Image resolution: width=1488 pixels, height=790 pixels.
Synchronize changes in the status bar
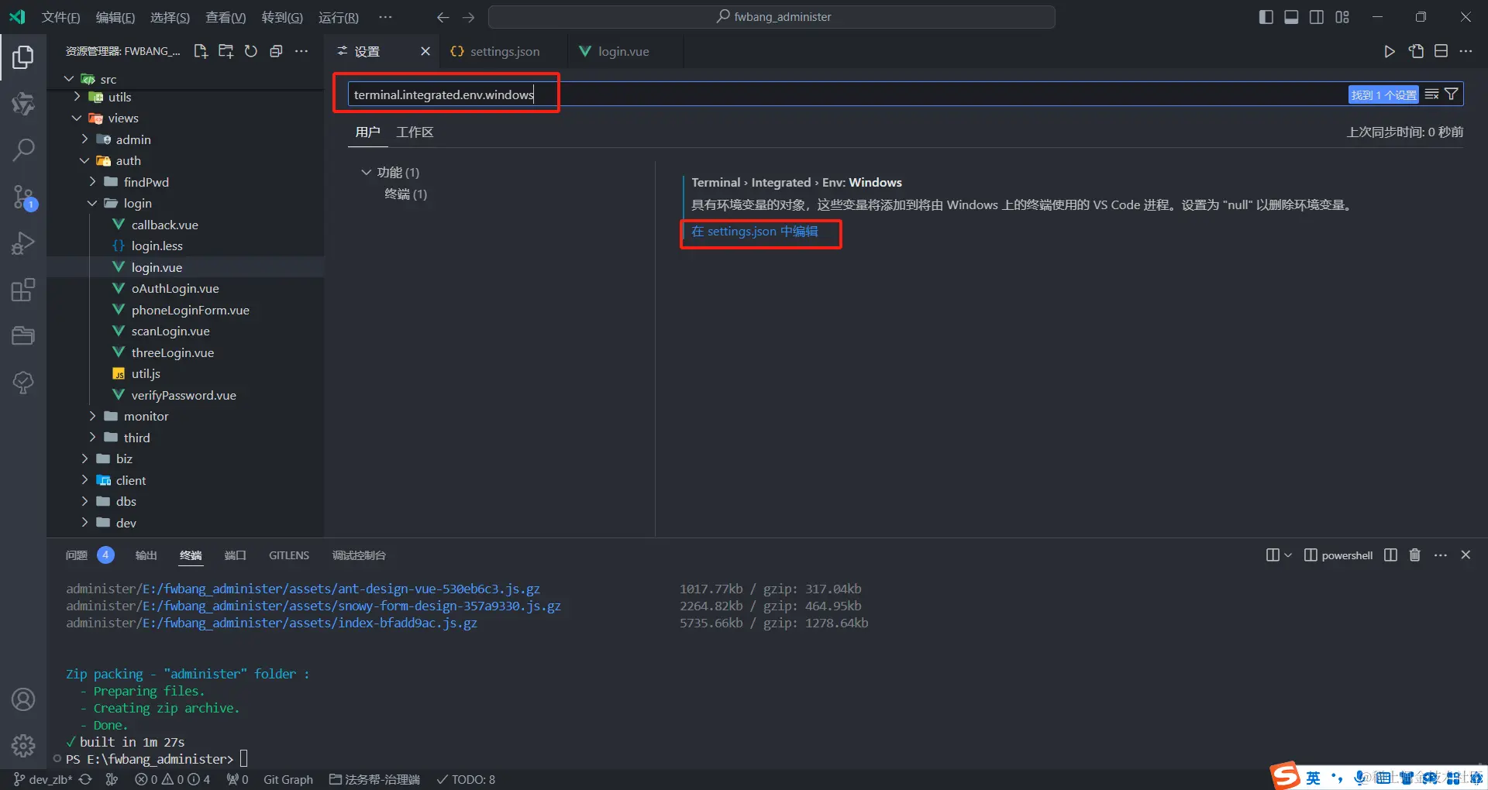pyautogui.click(x=85, y=779)
